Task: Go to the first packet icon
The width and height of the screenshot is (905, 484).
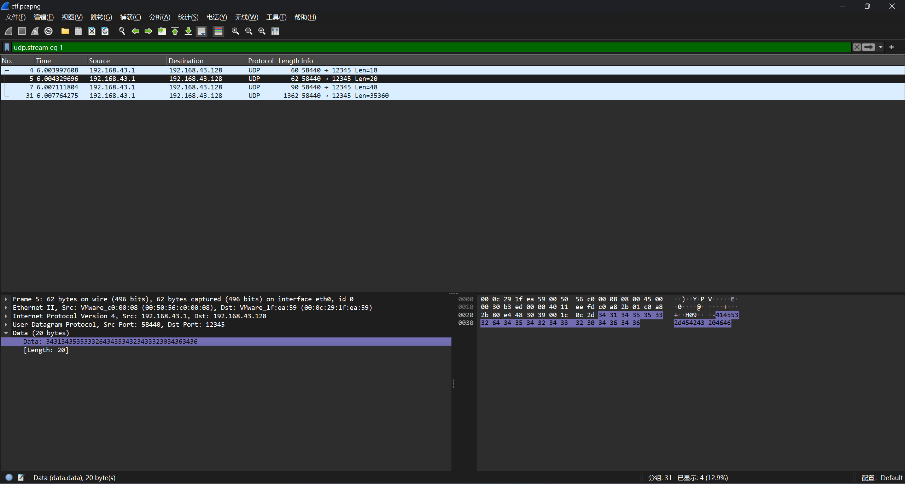Action: coord(175,31)
